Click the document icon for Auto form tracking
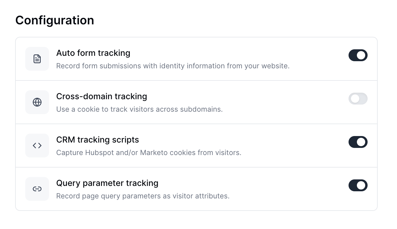This screenshot has height=229, width=397. pyautogui.click(x=37, y=59)
